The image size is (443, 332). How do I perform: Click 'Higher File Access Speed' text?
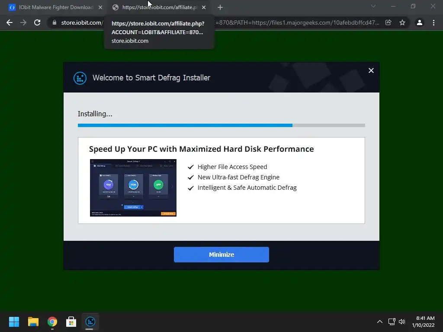point(232,167)
